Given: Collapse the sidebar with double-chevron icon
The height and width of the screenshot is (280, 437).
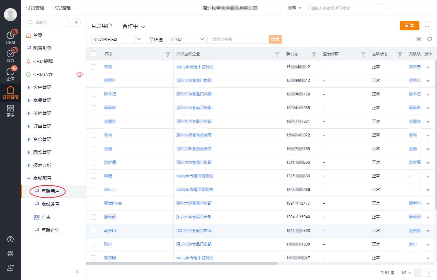Looking at the screenshot, I should point(77,272).
